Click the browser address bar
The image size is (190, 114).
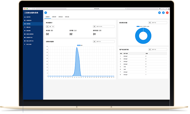[96, 9]
